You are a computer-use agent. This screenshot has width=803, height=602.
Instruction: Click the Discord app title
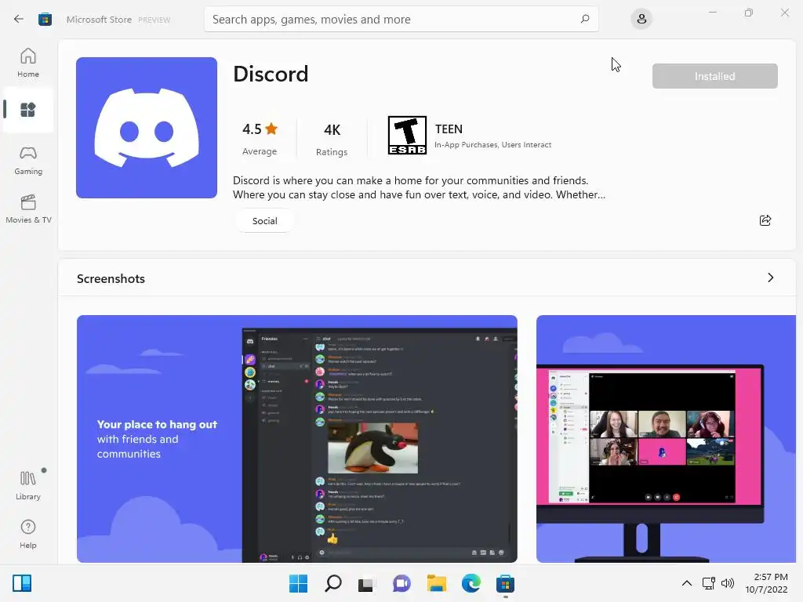[271, 74]
